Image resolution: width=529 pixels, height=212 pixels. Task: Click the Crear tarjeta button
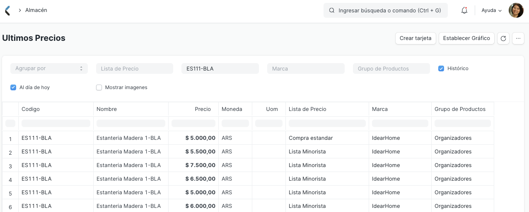coord(415,38)
